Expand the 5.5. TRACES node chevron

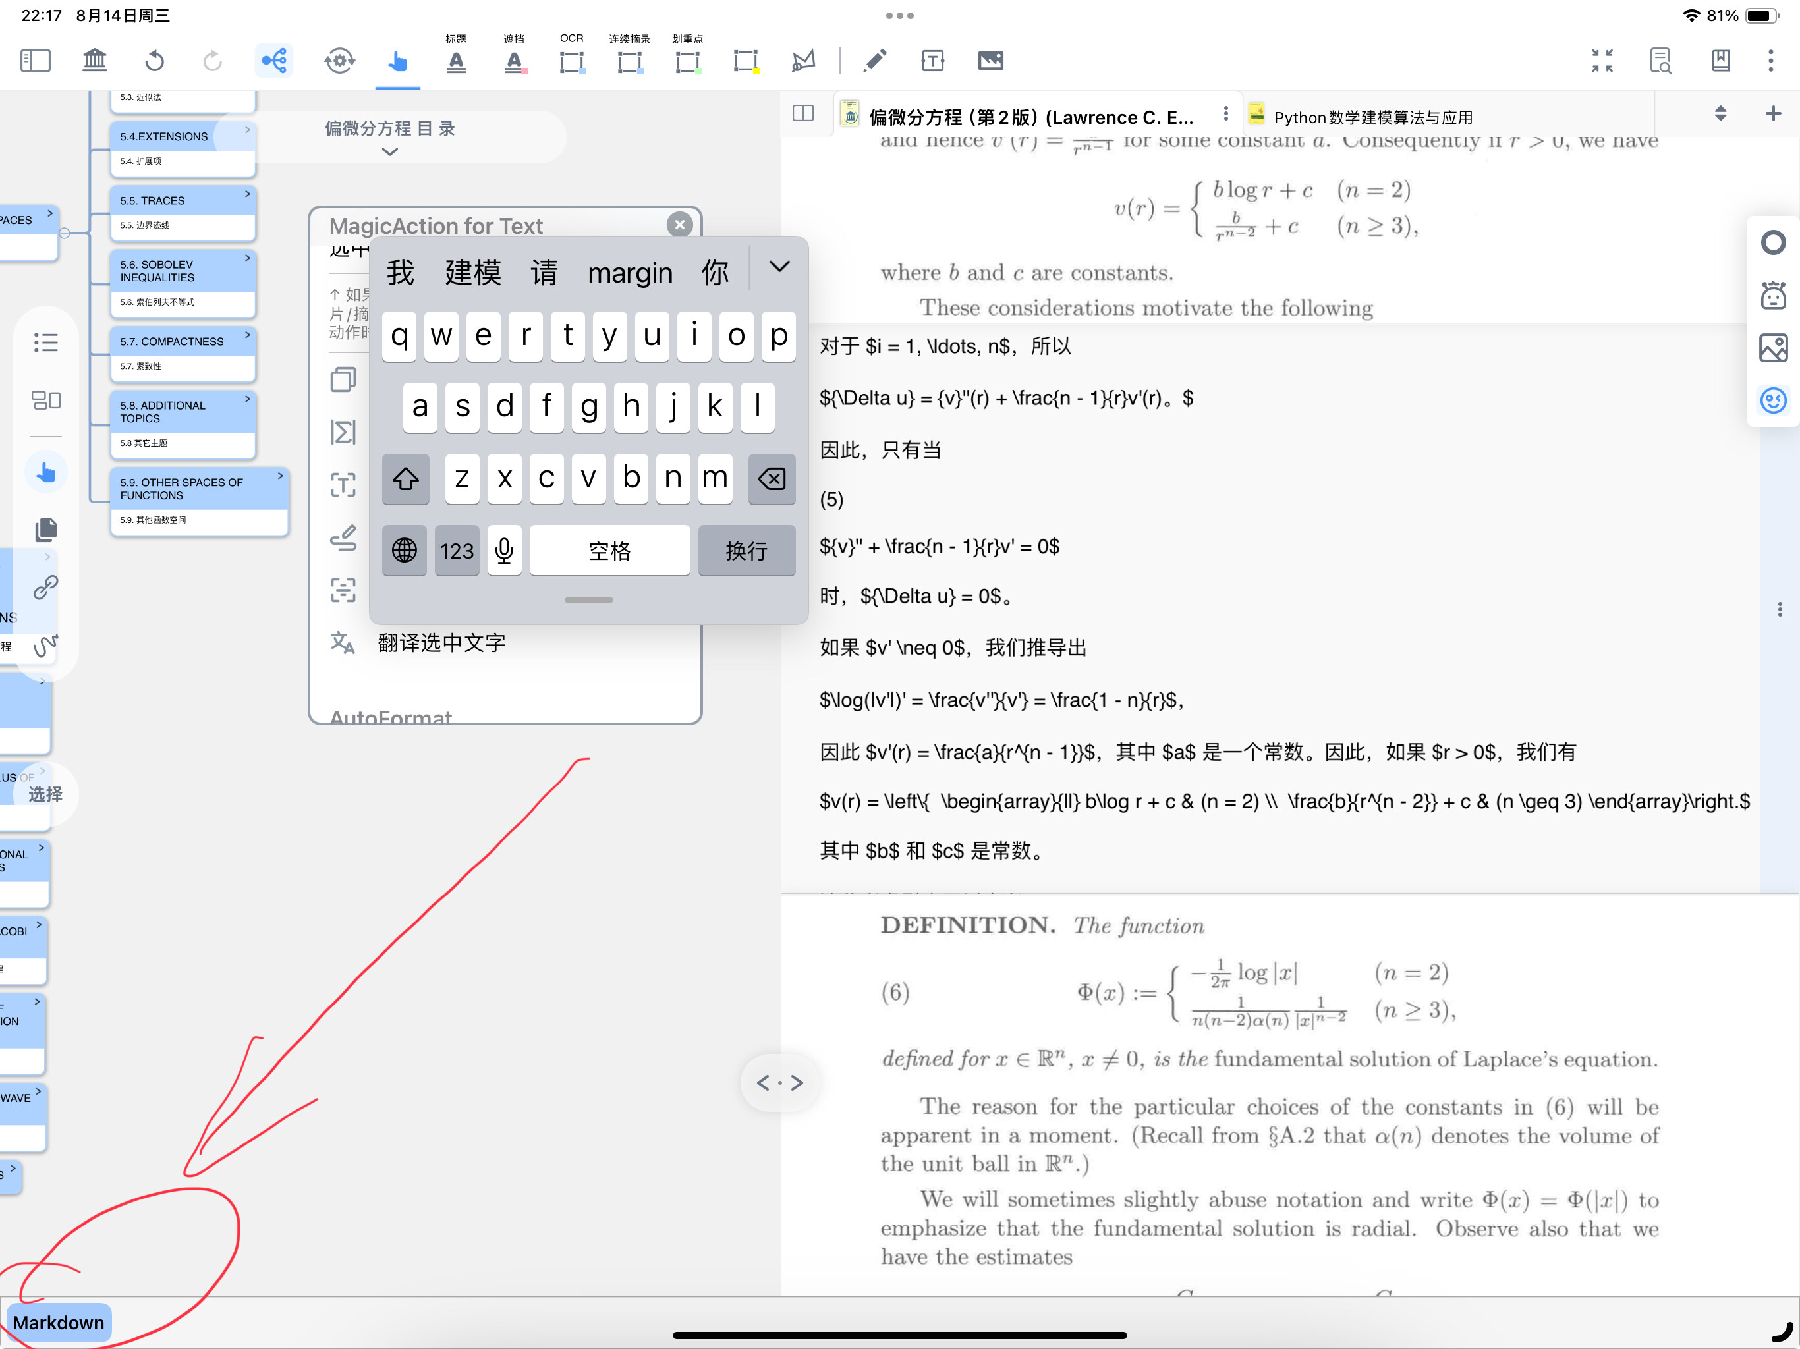coord(247,194)
